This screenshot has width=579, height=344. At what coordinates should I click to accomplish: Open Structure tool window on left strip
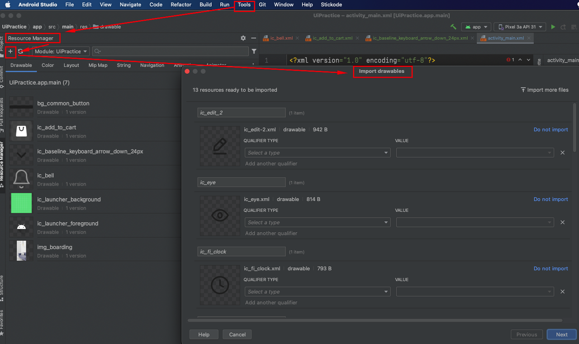pyautogui.click(x=2, y=287)
